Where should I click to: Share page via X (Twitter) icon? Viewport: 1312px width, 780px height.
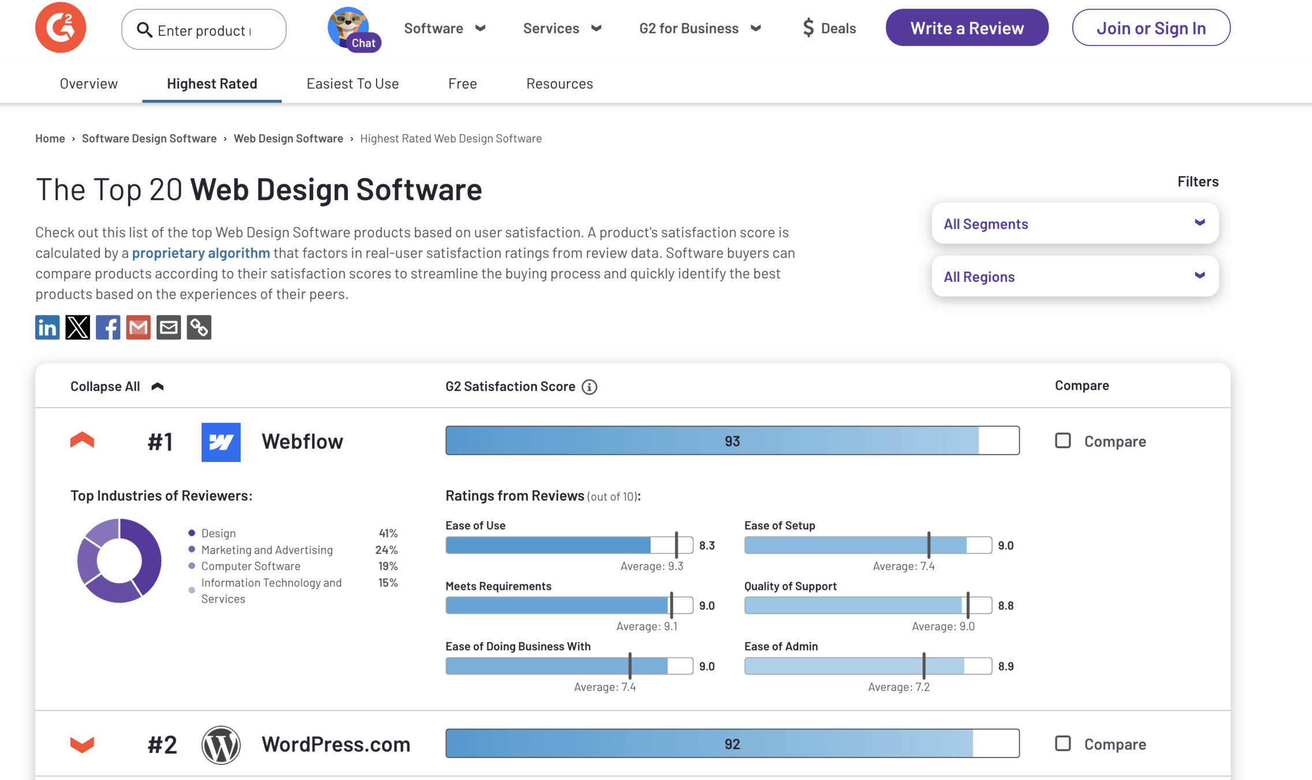click(77, 328)
